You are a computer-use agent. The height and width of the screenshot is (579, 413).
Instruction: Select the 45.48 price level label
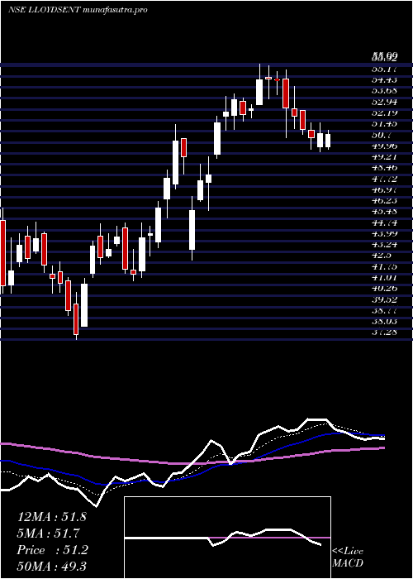384,212
